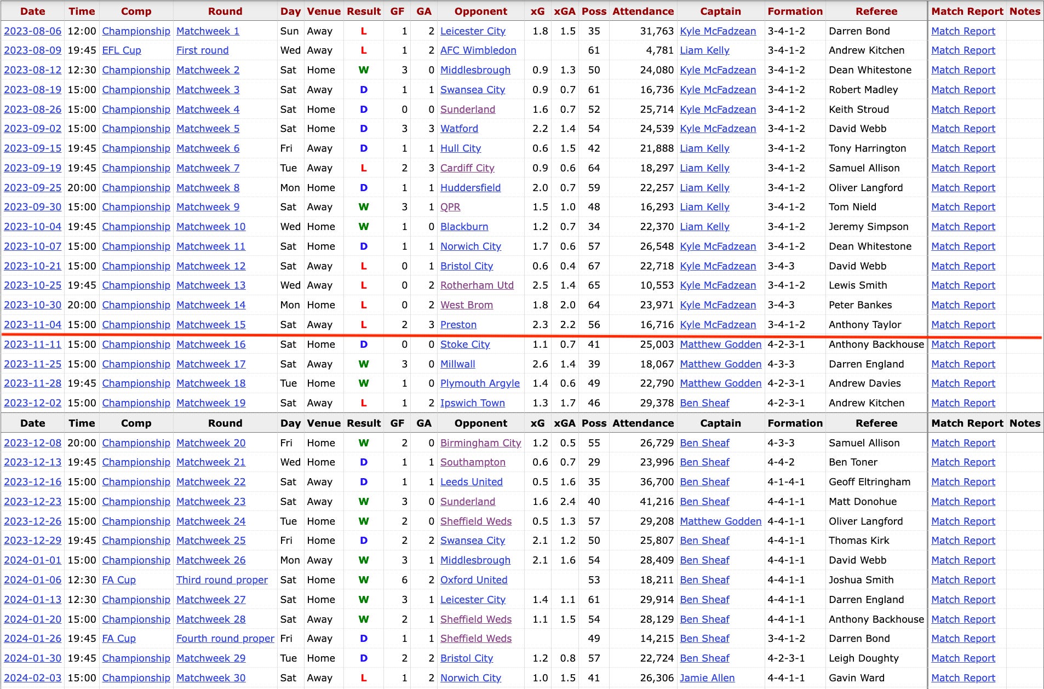
Task: Sort by Attendance in top header
Action: coord(643,12)
